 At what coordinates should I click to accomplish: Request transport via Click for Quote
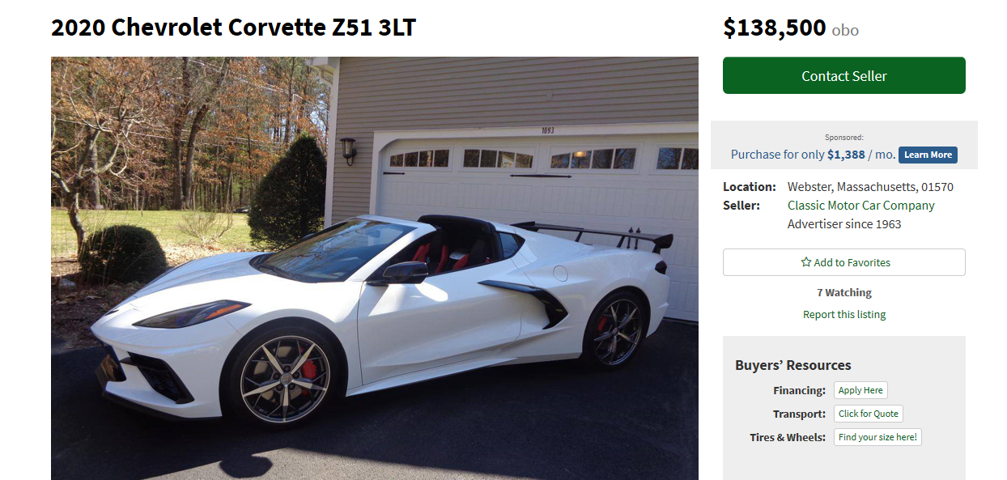pos(869,414)
